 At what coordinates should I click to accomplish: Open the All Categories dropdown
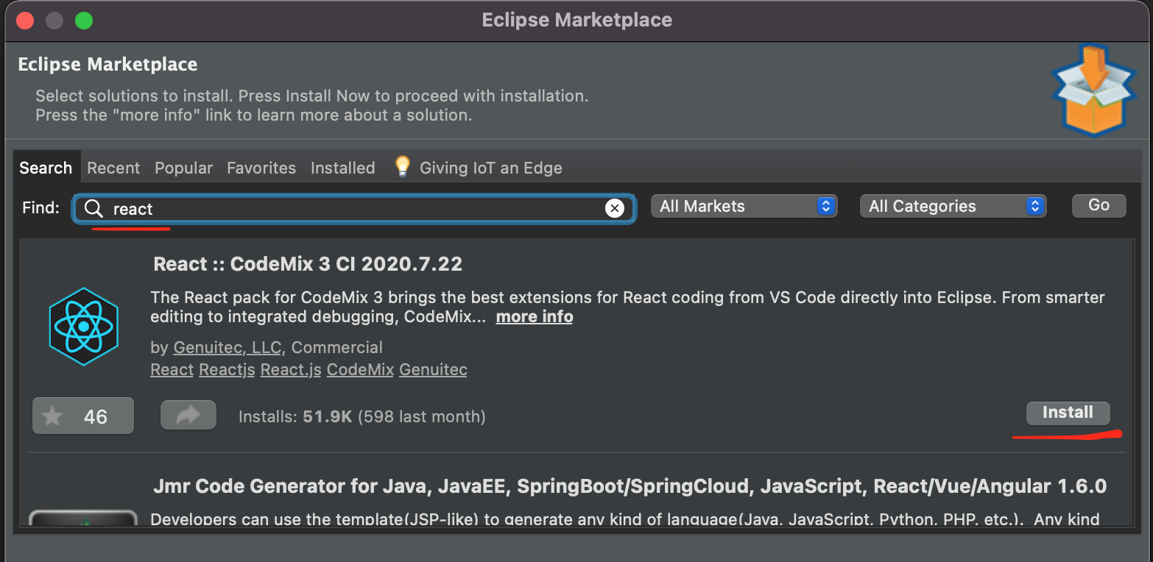(x=953, y=206)
